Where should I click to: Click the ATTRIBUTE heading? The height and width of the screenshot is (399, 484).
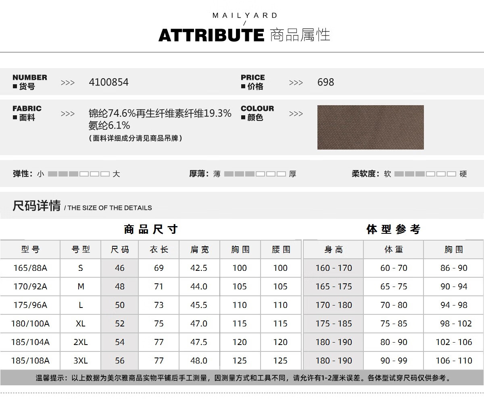[211, 35]
